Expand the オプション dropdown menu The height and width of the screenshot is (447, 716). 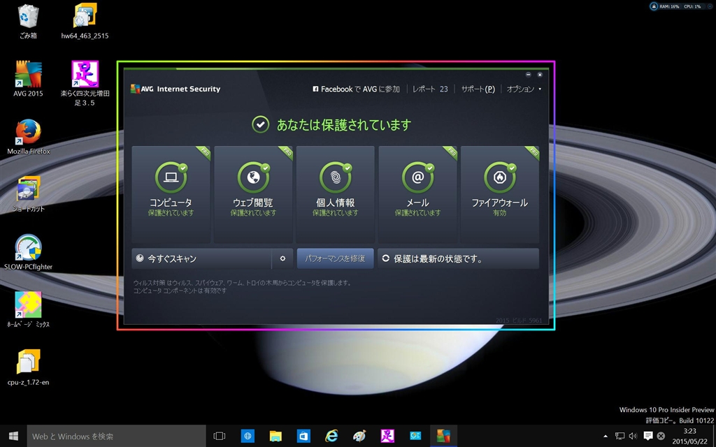point(524,89)
